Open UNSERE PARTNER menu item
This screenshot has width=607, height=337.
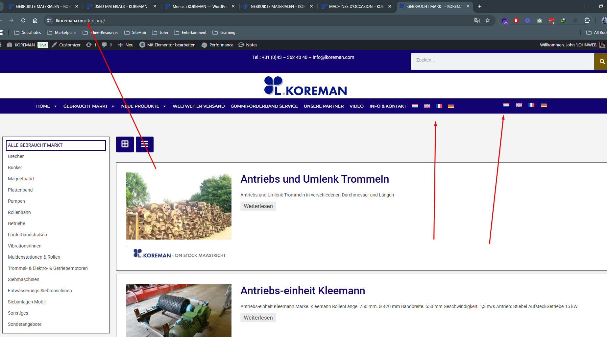(324, 106)
